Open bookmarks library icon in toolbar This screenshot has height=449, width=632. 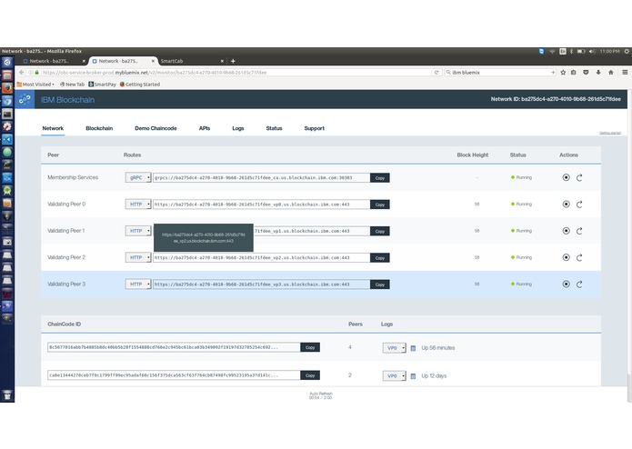[574, 73]
